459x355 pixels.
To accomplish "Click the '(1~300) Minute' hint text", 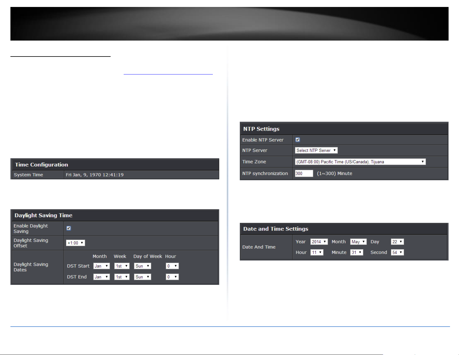I will coord(334,173).
